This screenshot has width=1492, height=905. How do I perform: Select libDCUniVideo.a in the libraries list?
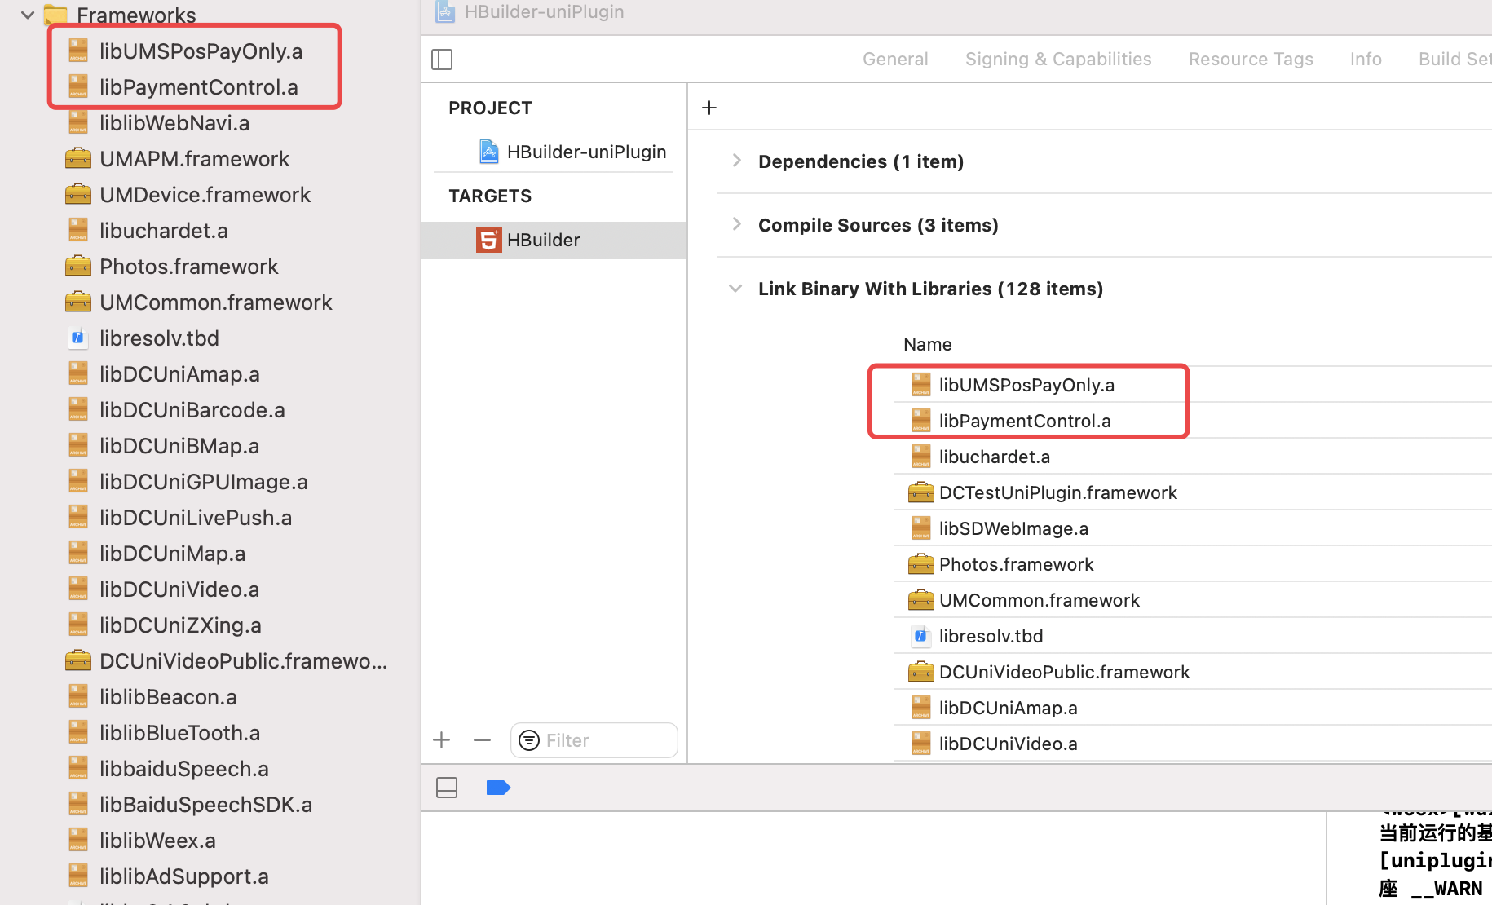pyautogui.click(x=1008, y=744)
